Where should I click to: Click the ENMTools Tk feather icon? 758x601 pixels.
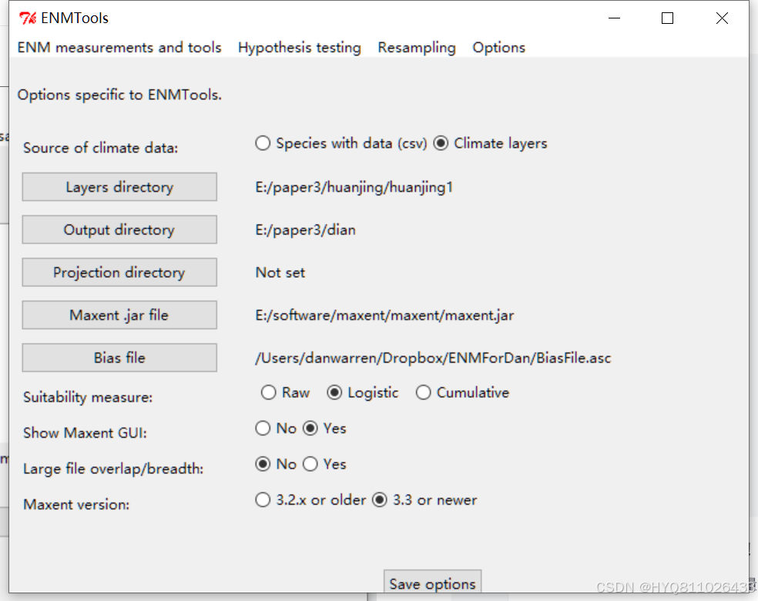pyautogui.click(x=28, y=18)
